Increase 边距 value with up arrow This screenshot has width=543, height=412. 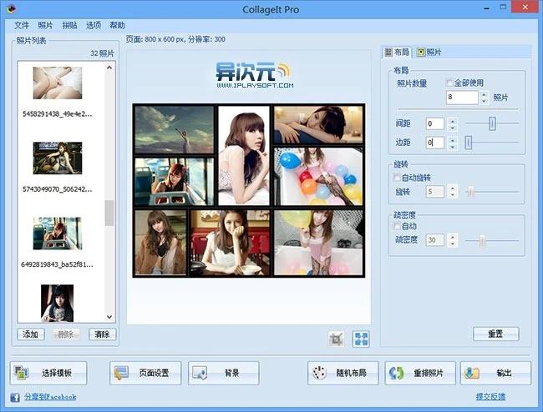point(452,139)
